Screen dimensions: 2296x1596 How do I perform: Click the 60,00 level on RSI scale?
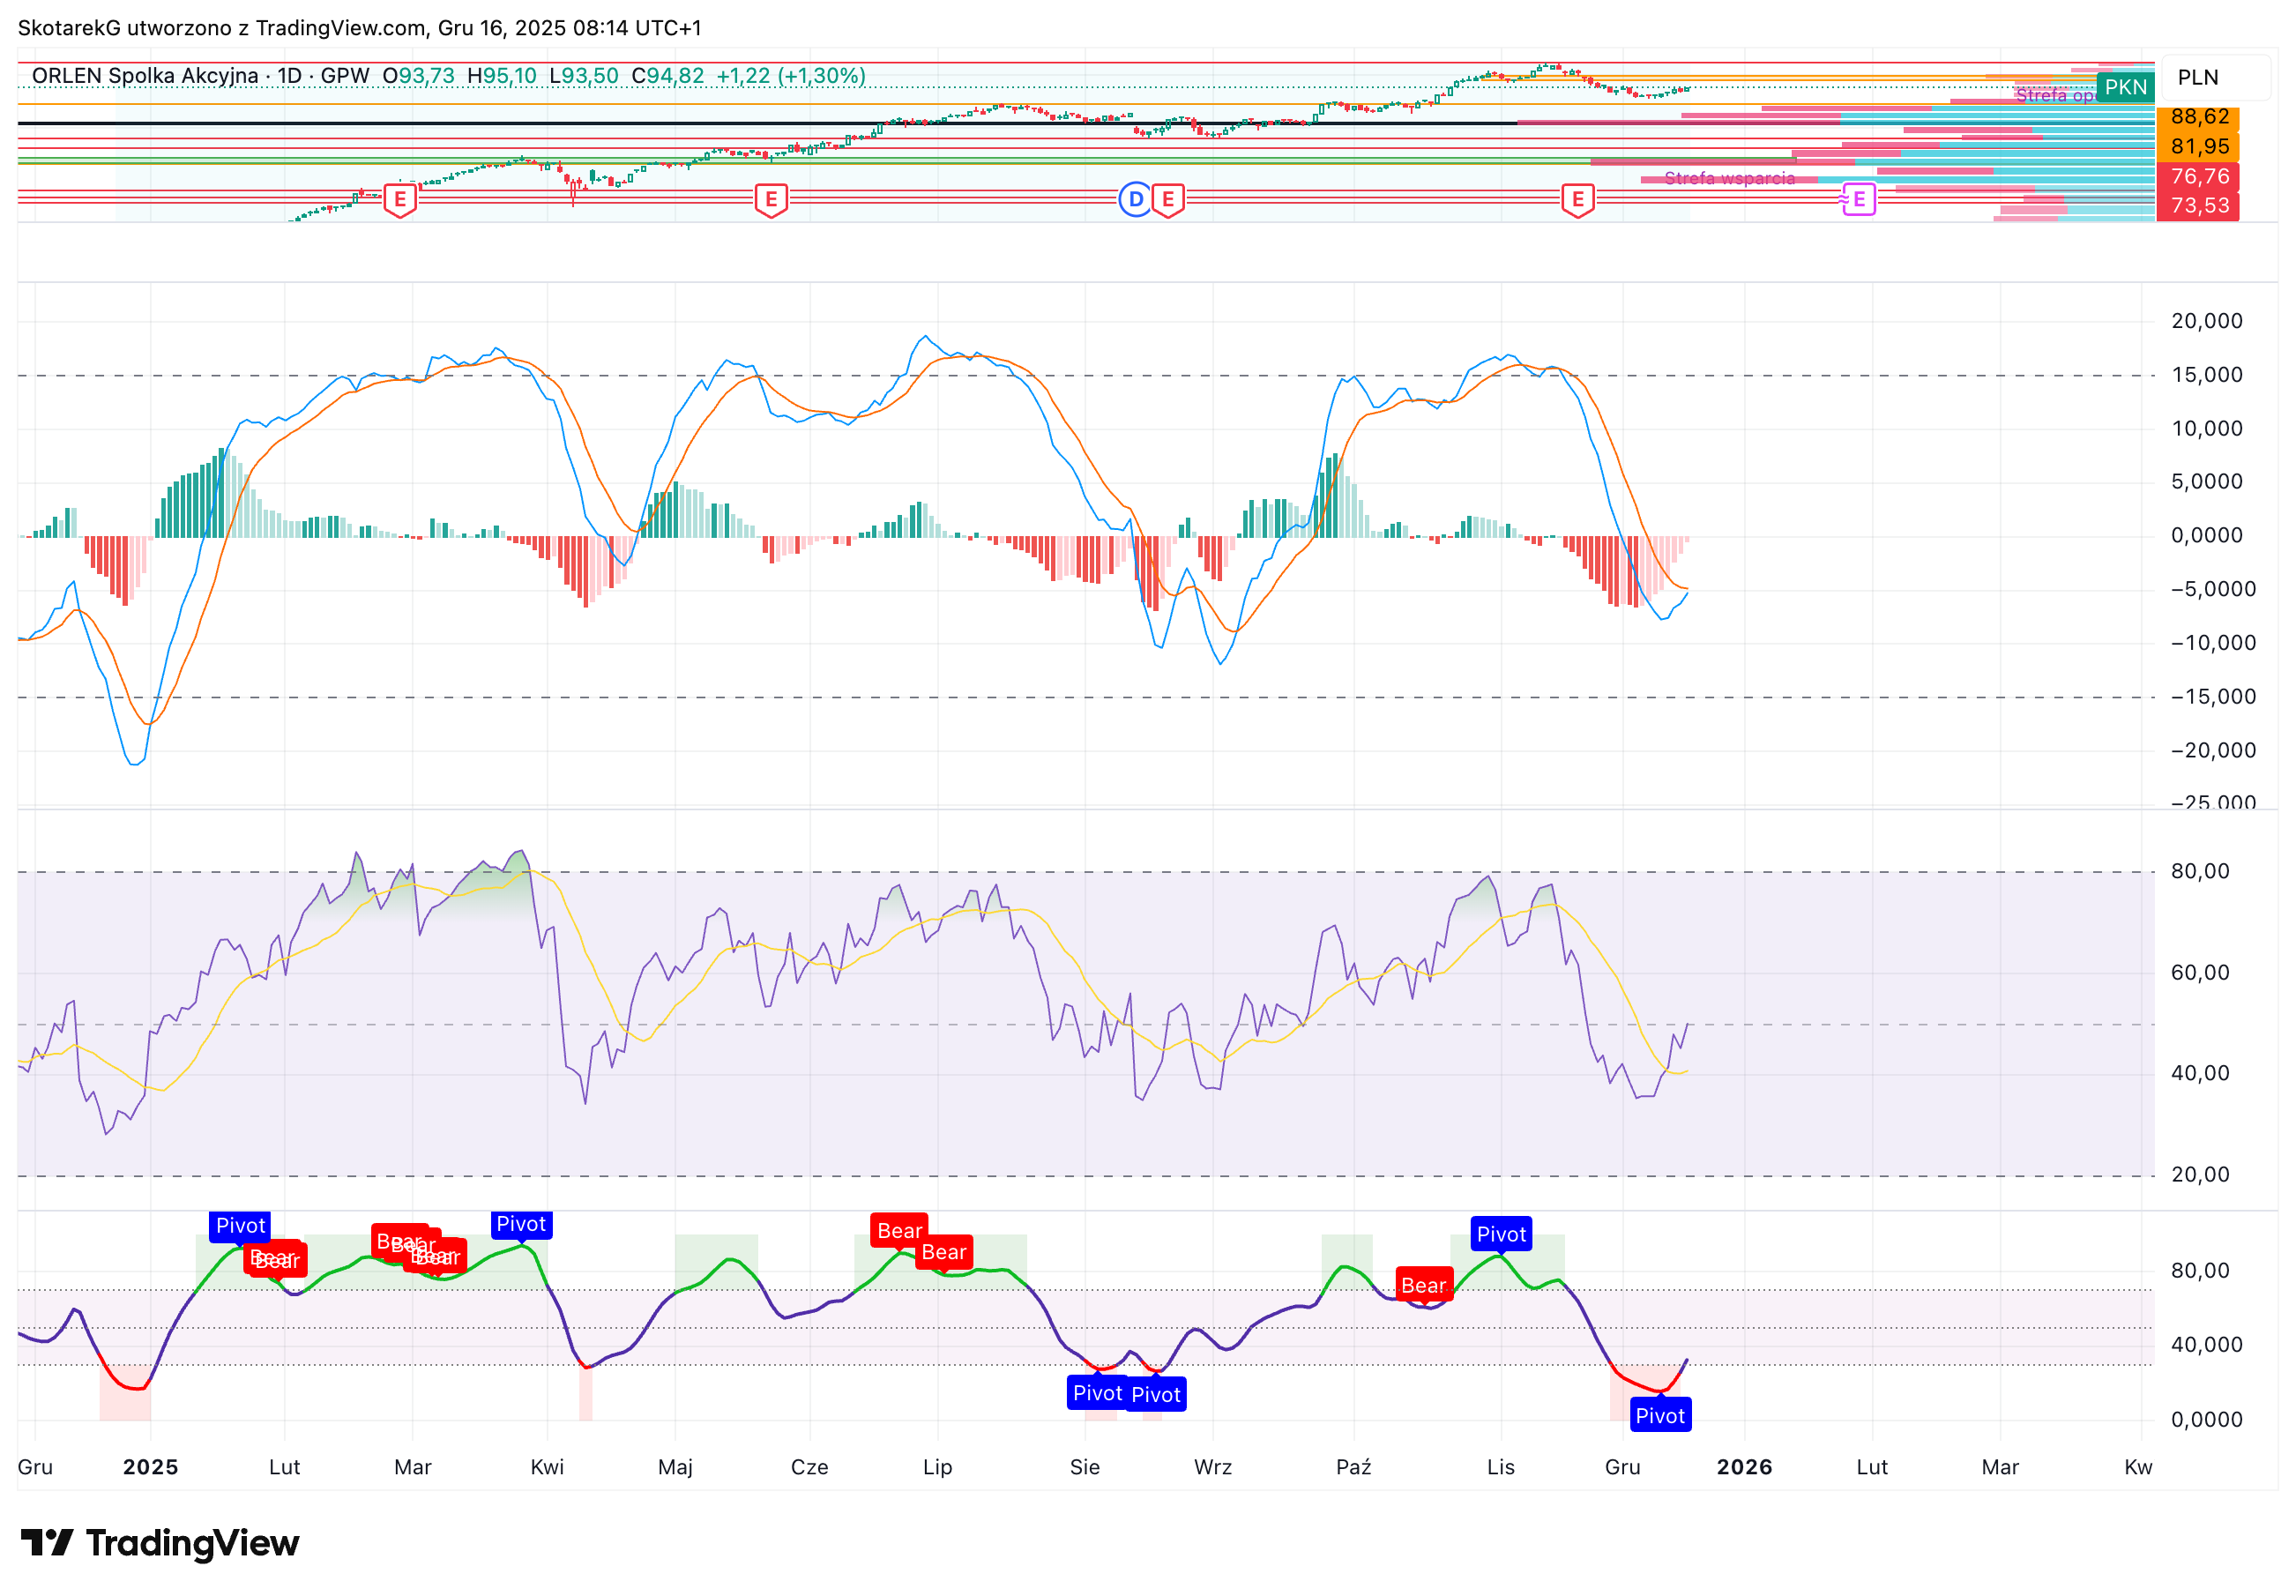pyautogui.click(x=2200, y=972)
